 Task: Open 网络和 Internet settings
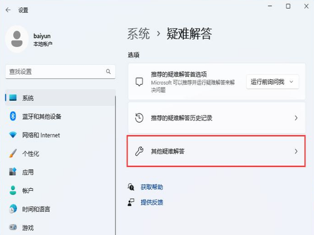pos(60,135)
